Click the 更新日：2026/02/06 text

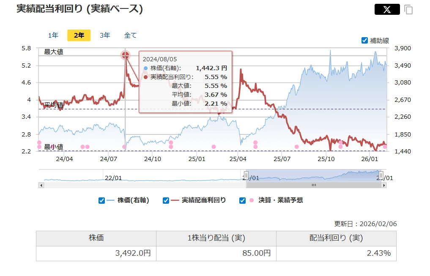click(x=365, y=224)
